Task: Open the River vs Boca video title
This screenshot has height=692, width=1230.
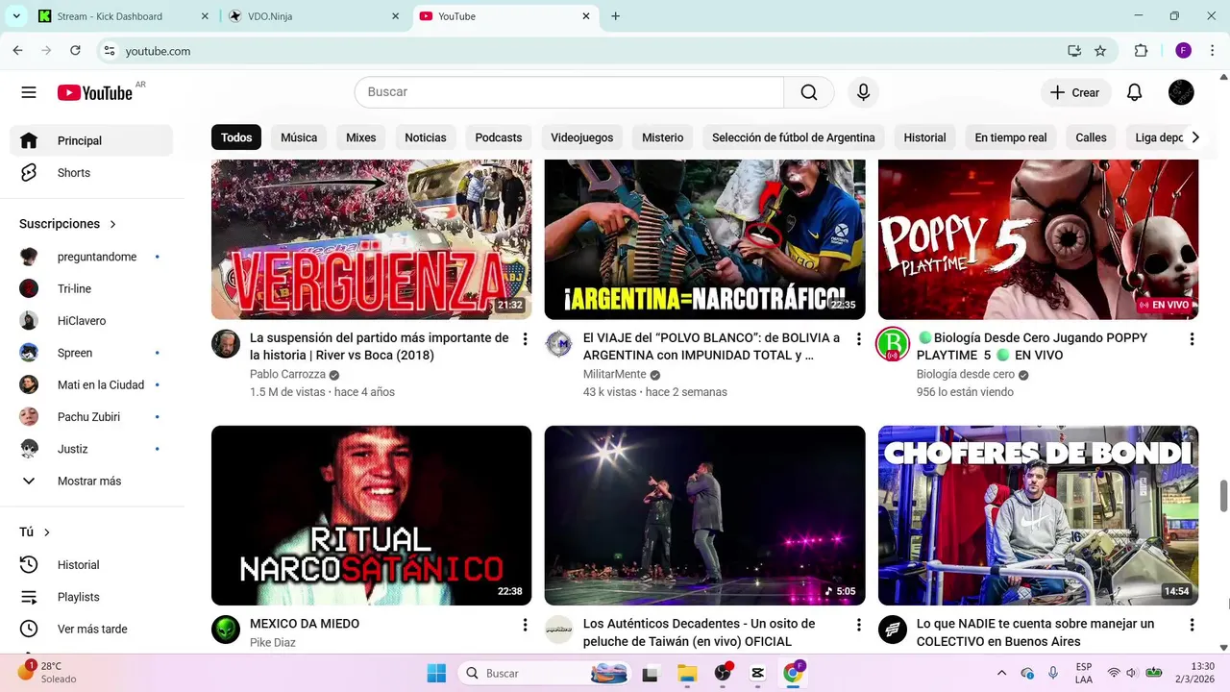Action: 380,347
